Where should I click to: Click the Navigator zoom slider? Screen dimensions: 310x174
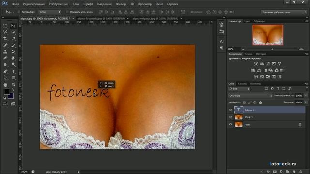272,49
